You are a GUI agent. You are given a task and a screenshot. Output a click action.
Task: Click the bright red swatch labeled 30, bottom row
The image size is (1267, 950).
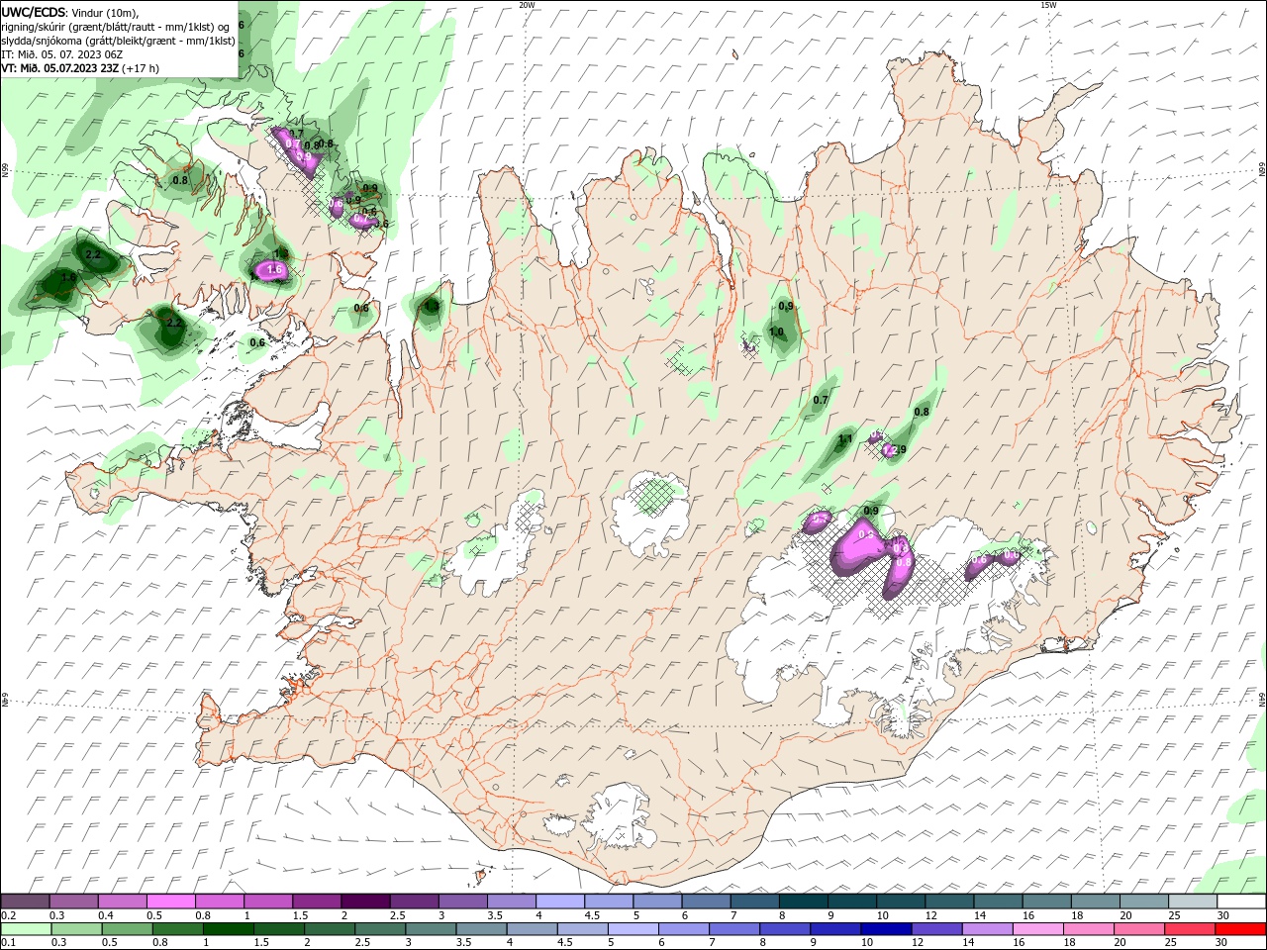click(1241, 929)
